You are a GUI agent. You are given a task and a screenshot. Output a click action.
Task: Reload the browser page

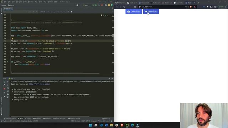point(124,7)
